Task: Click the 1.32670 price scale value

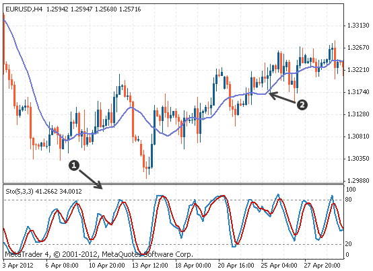Action: coord(358,48)
